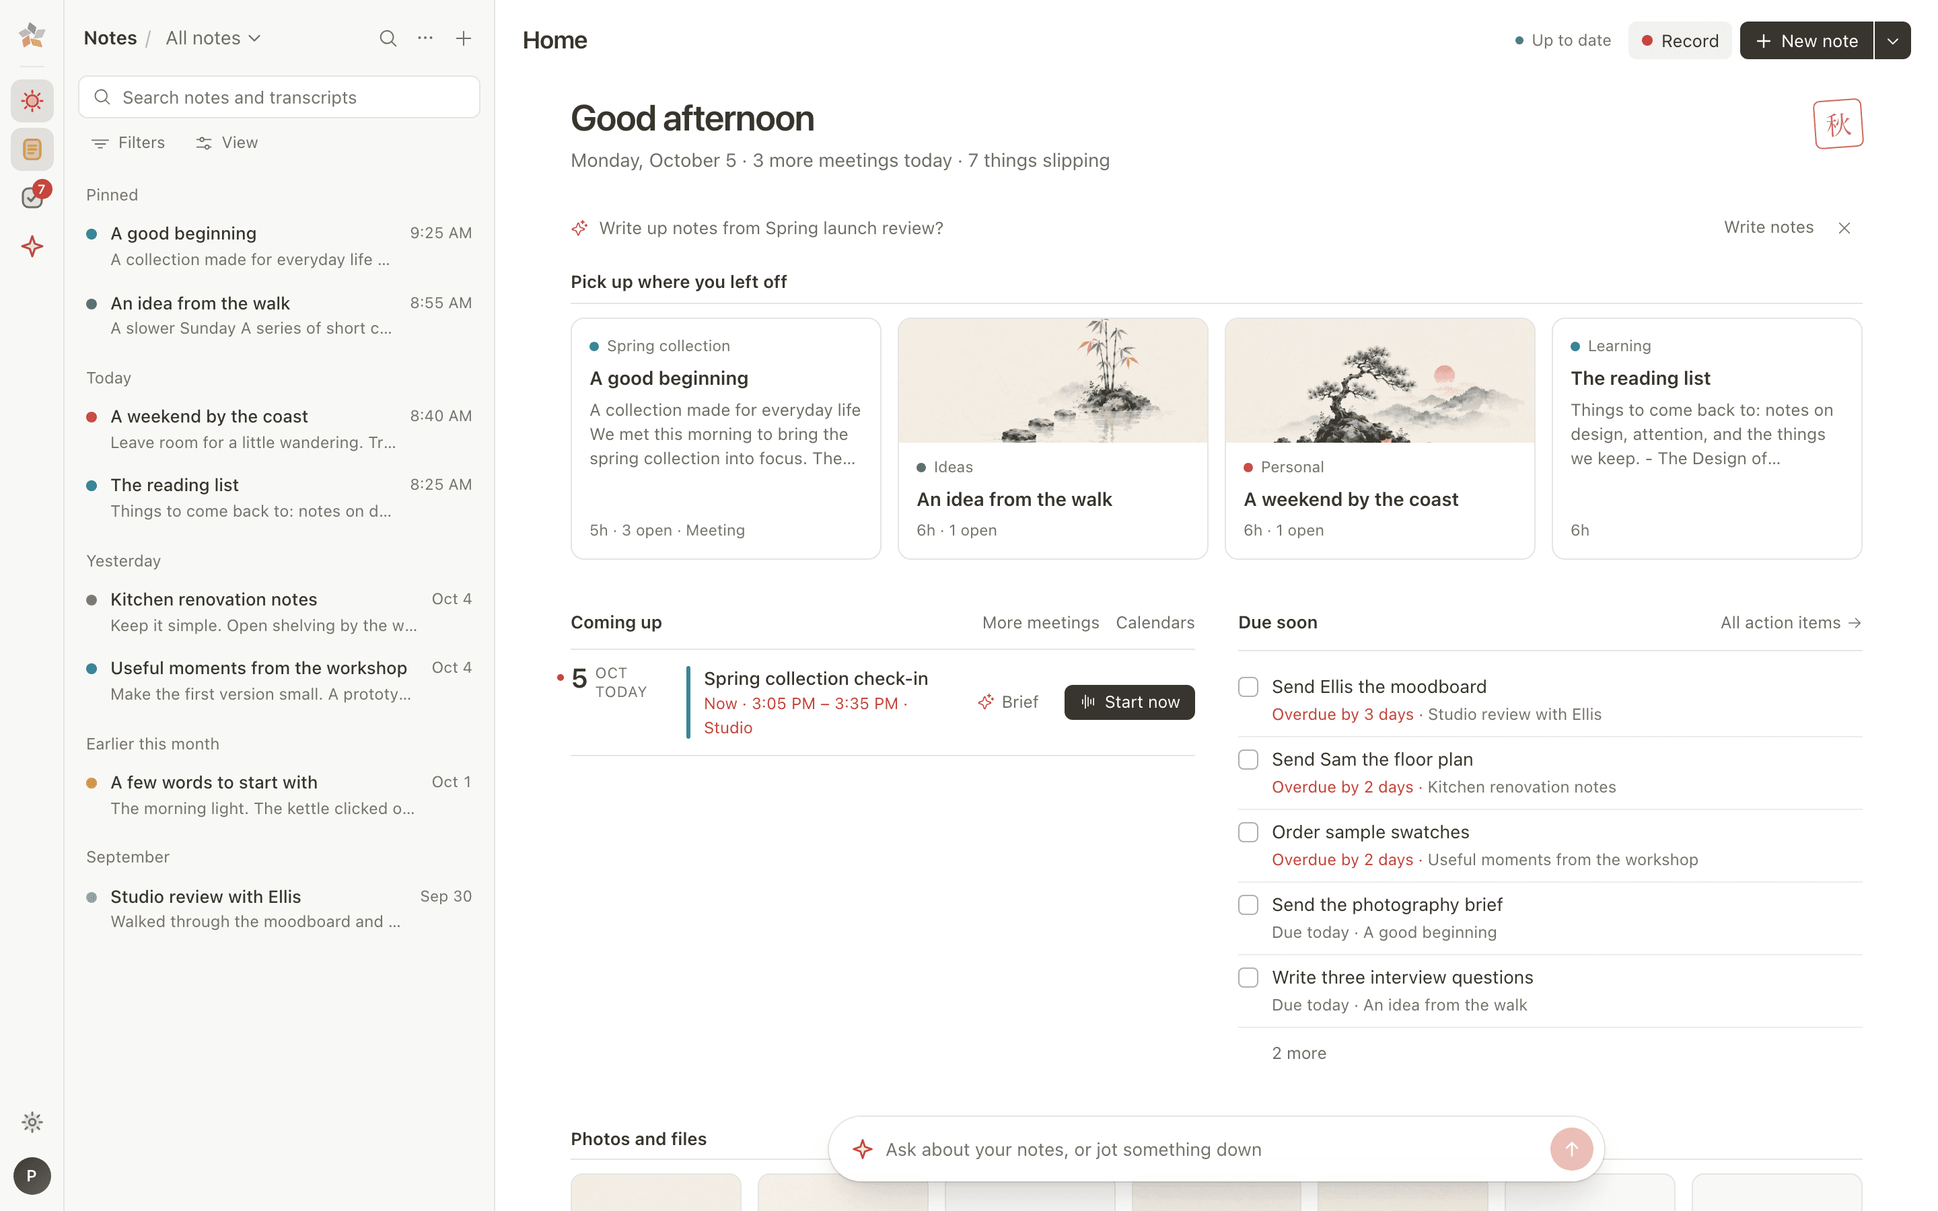
Task: Dismiss the Spring launch review suggestion
Action: [x=1844, y=228]
